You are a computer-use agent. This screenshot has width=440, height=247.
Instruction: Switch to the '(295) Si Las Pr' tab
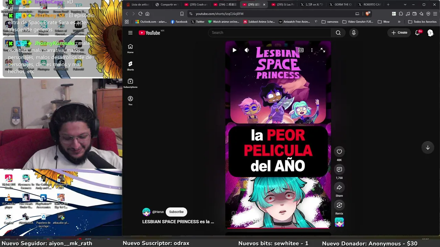pyautogui.click(x=283, y=4)
